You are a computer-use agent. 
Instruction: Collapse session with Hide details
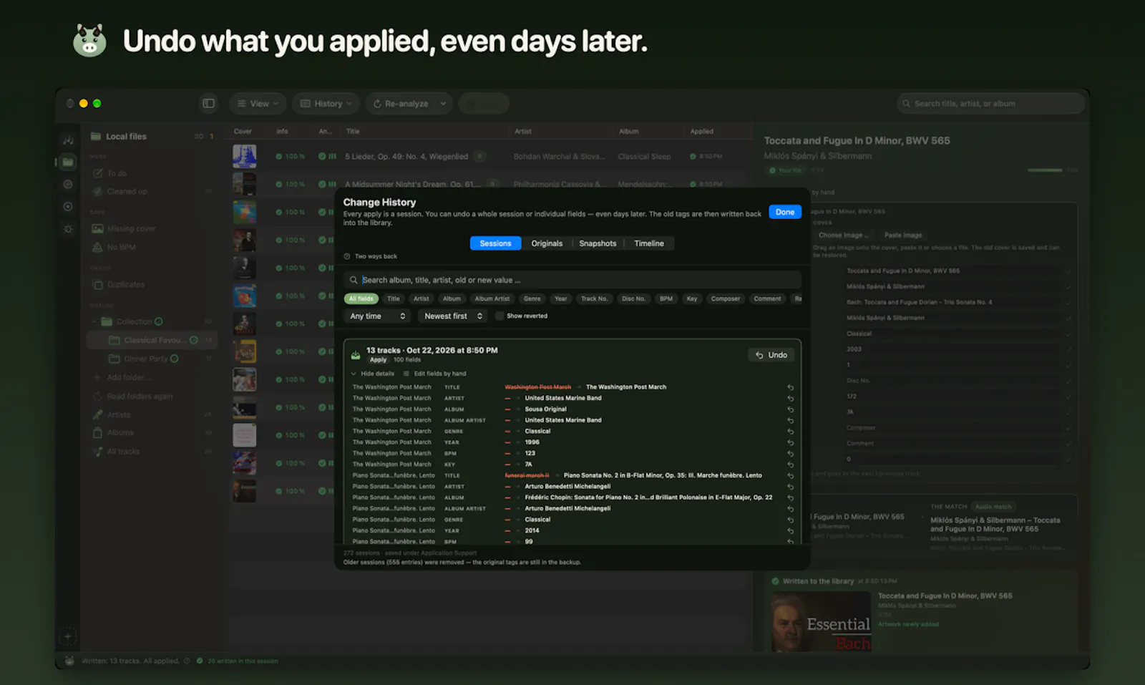[x=373, y=374]
